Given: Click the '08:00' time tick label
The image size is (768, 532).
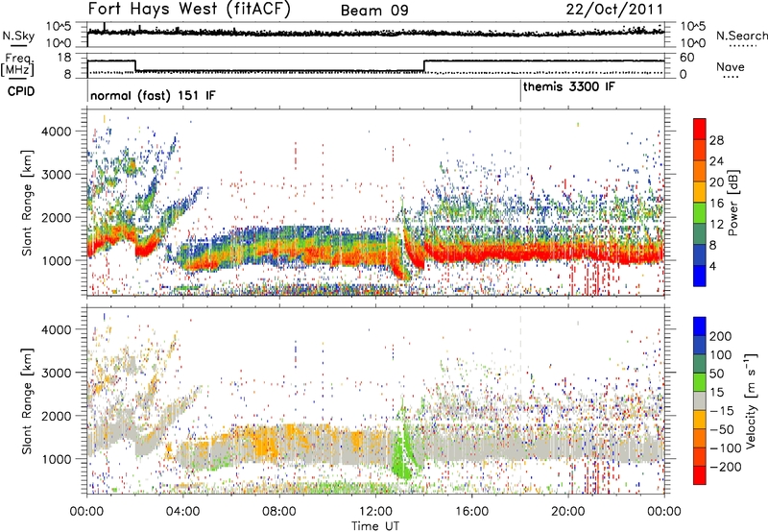Looking at the screenshot, I should [279, 512].
